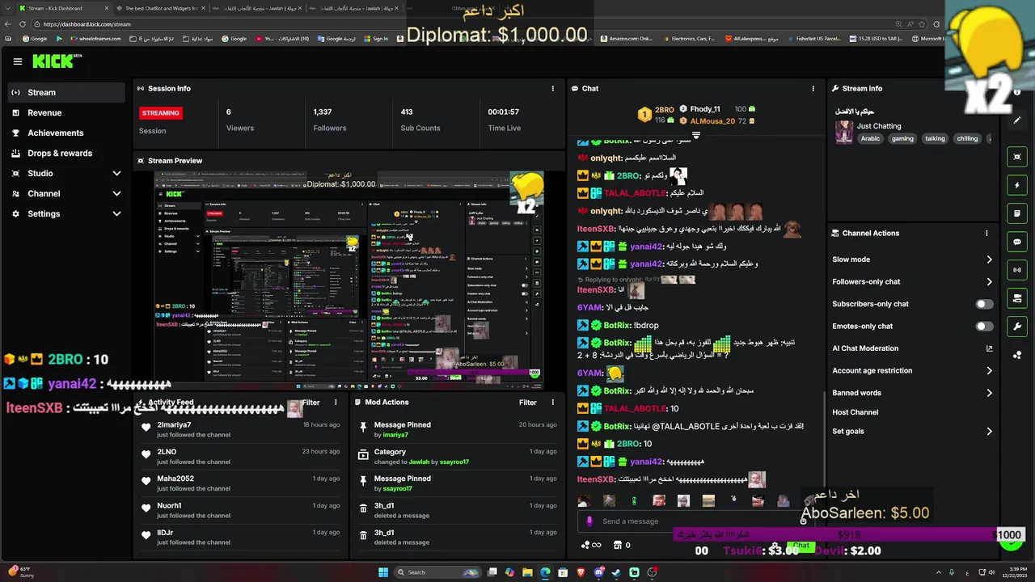Open the hamburger menu beside Kick logo
The image size is (1035, 582).
(x=18, y=61)
